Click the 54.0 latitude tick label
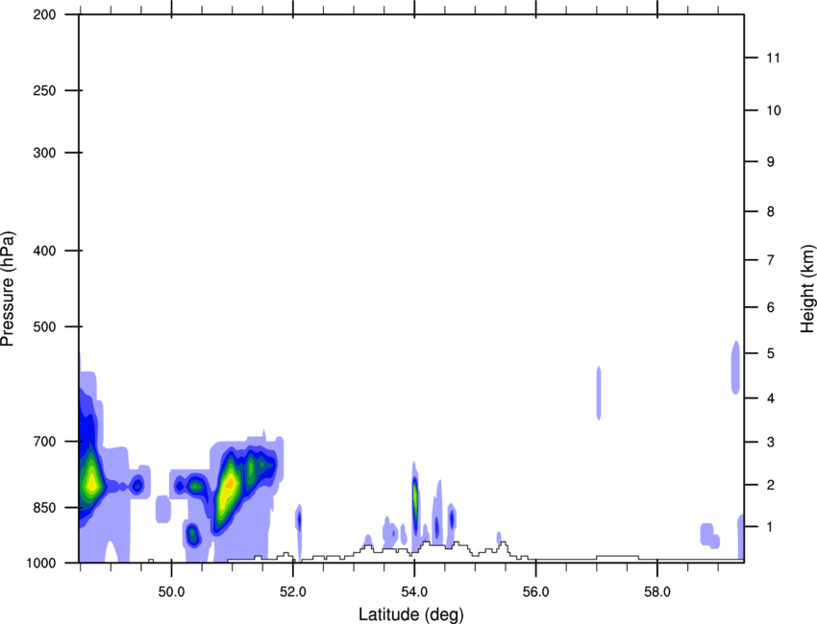The height and width of the screenshot is (624, 817). (x=415, y=592)
